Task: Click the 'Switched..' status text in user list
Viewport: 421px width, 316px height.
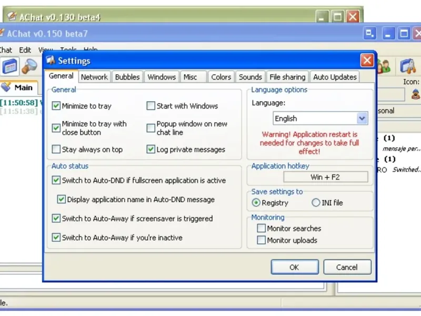Action: 406,170
